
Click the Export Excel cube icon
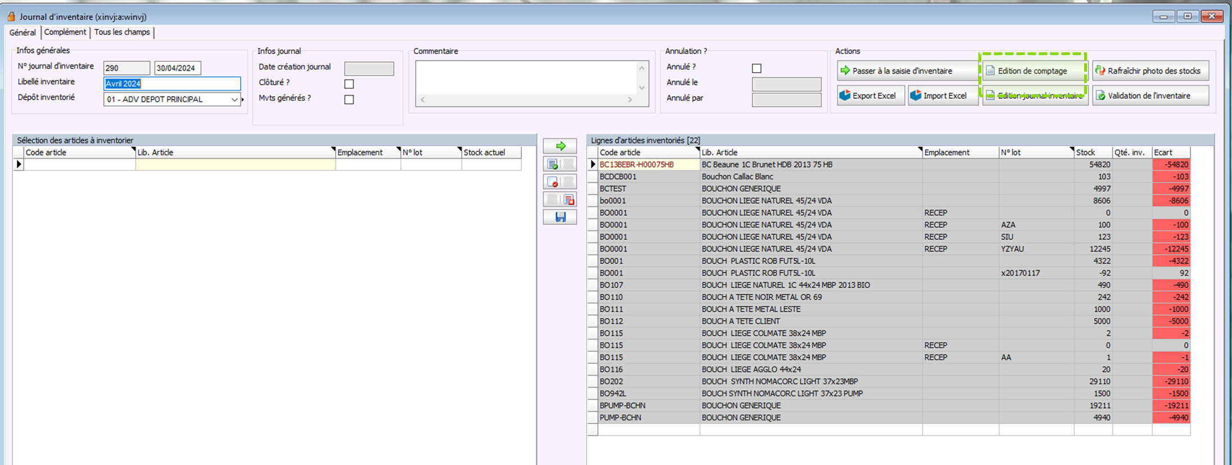845,96
